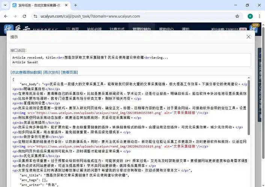Open the 首页 menu item

73,29
